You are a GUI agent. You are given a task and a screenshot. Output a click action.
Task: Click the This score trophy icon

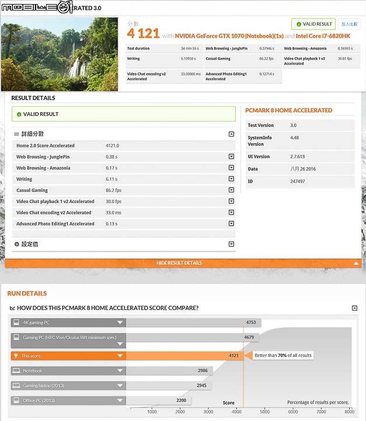click(x=16, y=356)
